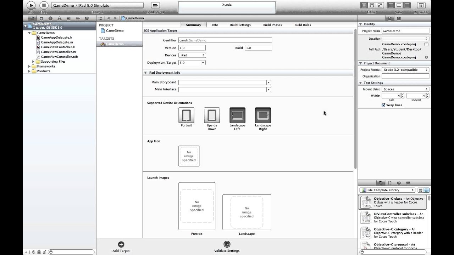The height and width of the screenshot is (255, 454).
Task: Click the Add Target button
Action: [121, 247]
